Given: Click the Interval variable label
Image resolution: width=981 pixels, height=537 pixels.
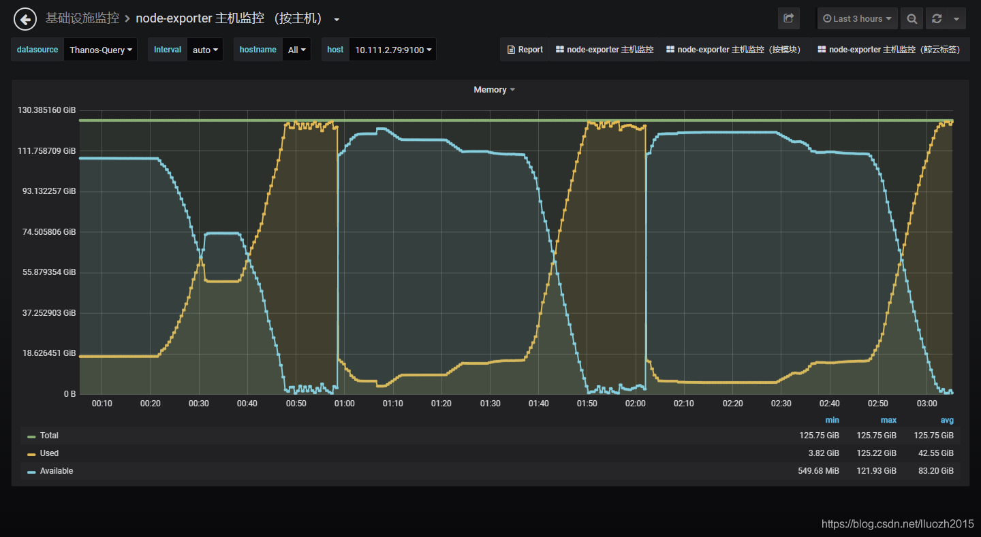Looking at the screenshot, I should point(168,50).
